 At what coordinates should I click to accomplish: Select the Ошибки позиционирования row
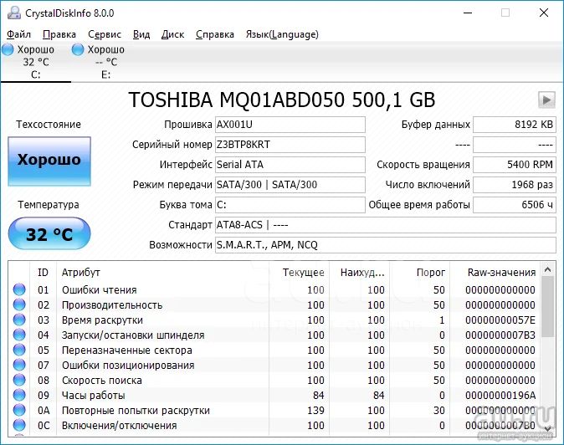(x=274, y=366)
